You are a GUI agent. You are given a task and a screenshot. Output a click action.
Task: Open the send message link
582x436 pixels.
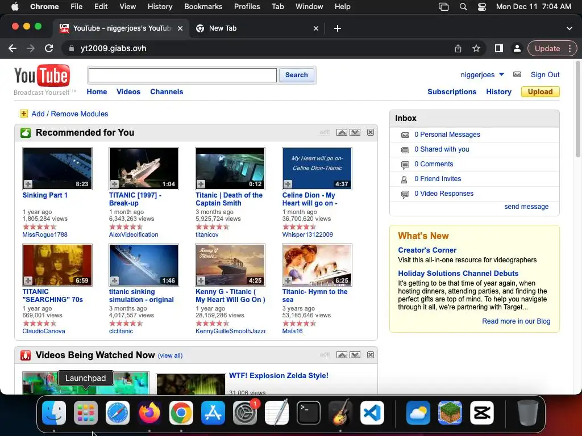526,207
